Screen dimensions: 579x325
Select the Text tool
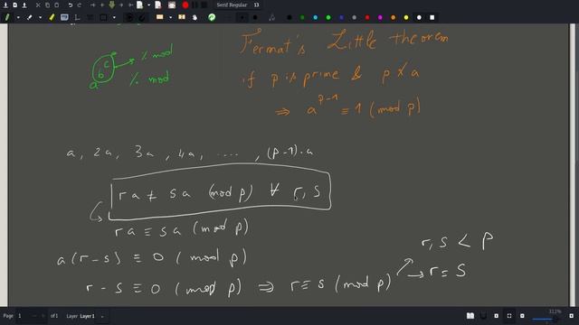click(x=64, y=17)
